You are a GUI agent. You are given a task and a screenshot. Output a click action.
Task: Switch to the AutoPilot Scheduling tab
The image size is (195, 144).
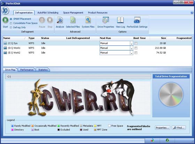pos(48,13)
